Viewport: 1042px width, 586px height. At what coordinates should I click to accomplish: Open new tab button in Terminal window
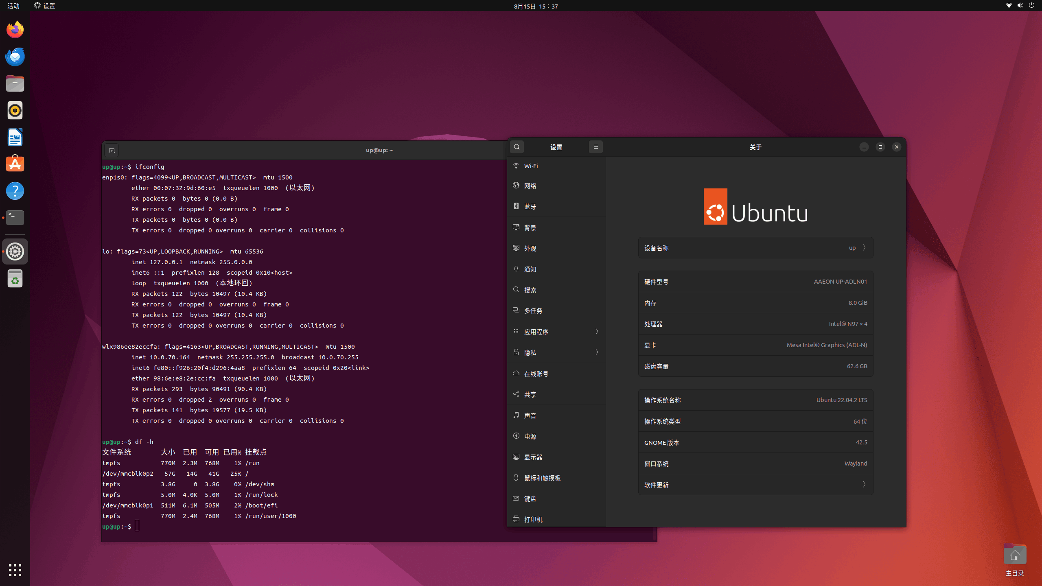(112, 151)
